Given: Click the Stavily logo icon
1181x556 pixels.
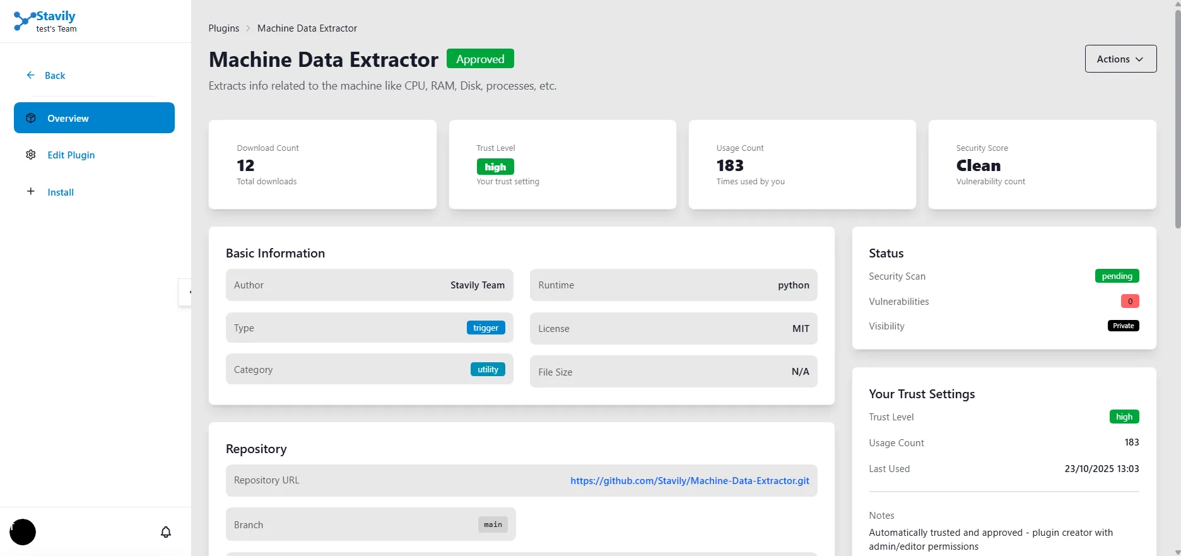Looking at the screenshot, I should 24,21.
